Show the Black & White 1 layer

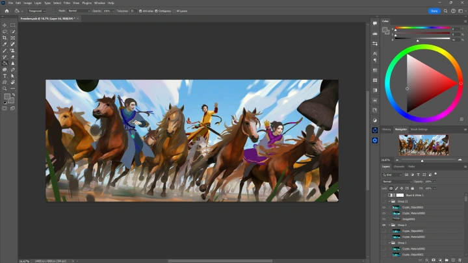point(384,195)
